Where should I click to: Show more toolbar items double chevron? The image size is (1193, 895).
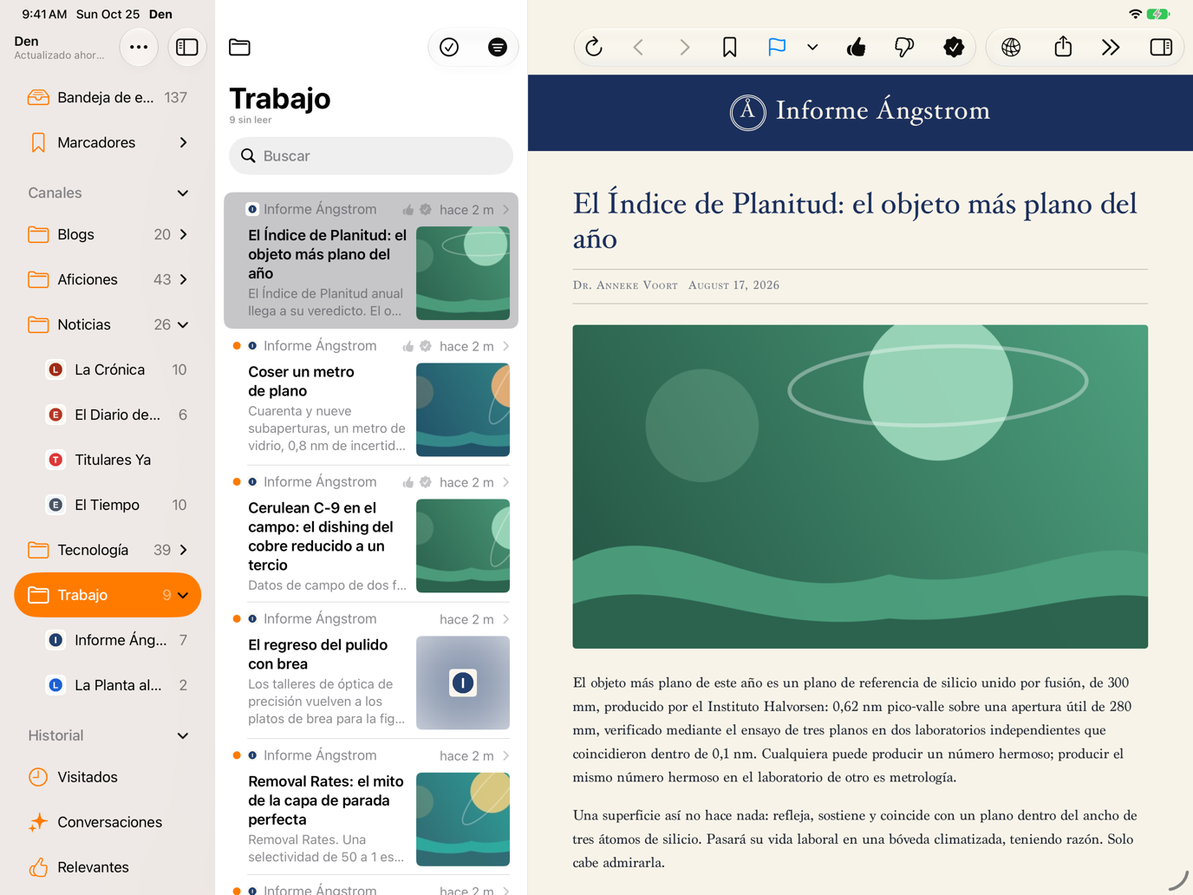point(1111,47)
